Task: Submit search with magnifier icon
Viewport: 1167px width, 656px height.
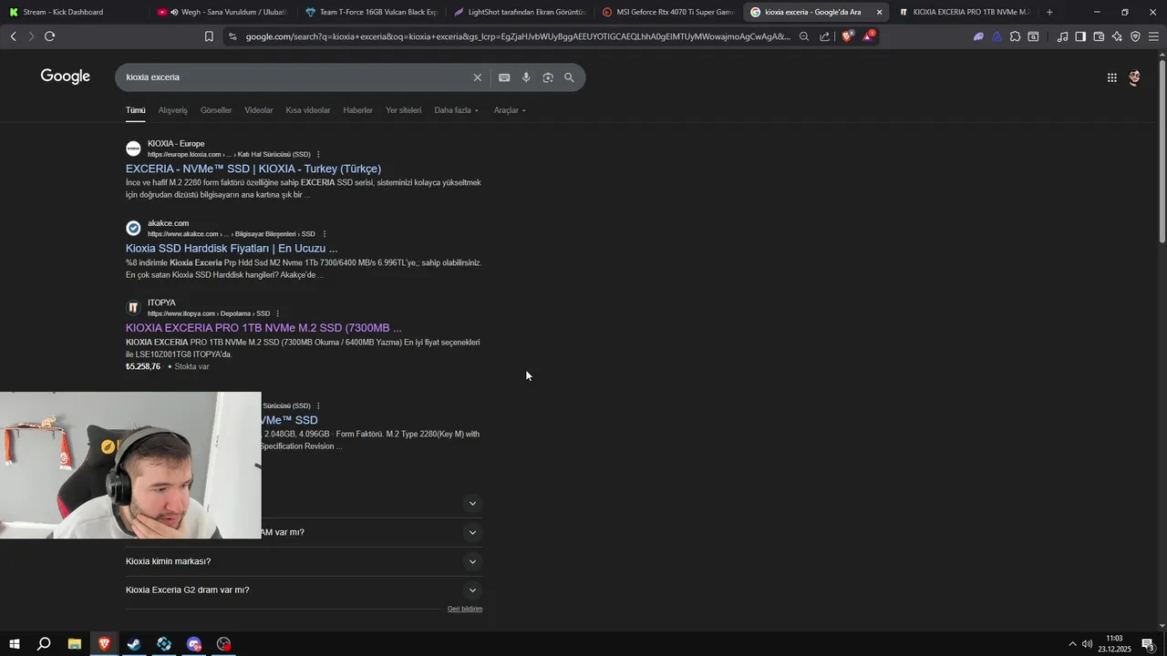Action: click(569, 77)
